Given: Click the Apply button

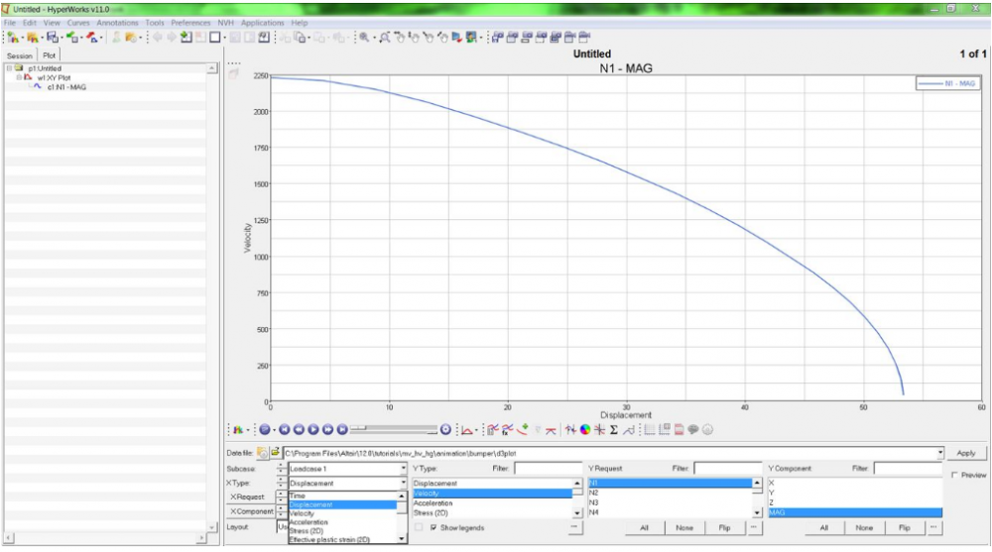Looking at the screenshot, I should pyautogui.click(x=965, y=453).
